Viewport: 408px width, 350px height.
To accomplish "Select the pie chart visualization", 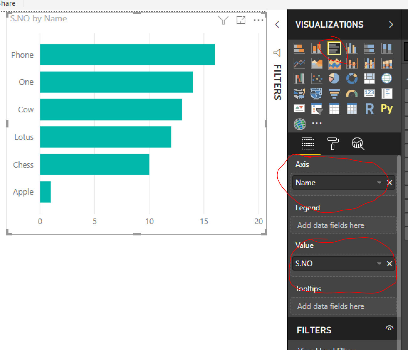I will tap(334, 78).
